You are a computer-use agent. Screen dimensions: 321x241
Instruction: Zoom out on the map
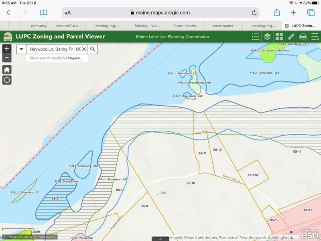(7, 58)
